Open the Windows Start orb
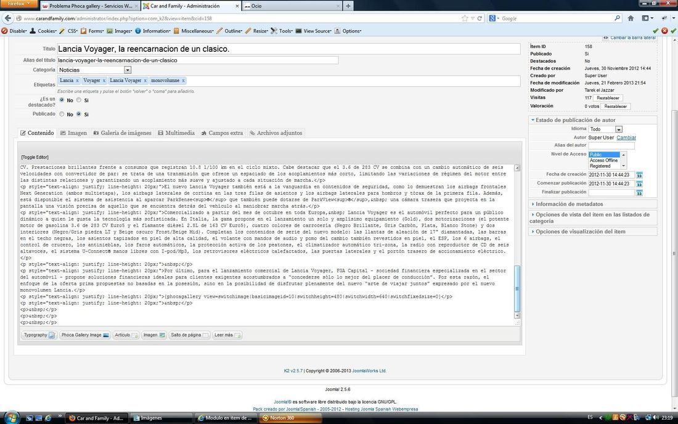 12,417
